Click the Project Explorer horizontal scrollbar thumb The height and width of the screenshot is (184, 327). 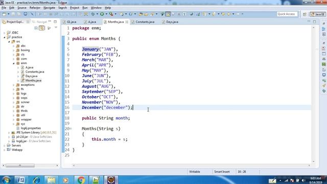tap(20, 166)
